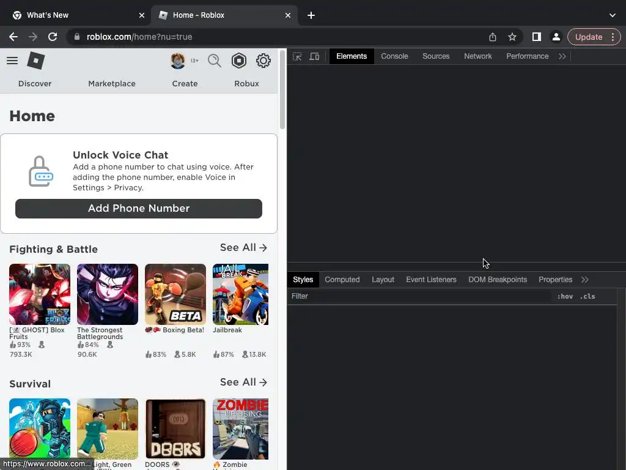Image resolution: width=626 pixels, height=470 pixels.
Task: Open Roblox settings gear
Action: point(263,61)
